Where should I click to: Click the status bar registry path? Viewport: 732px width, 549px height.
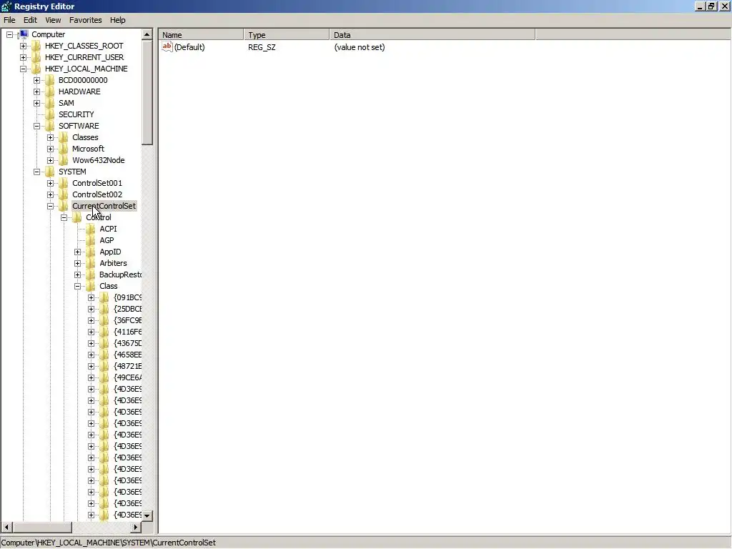coord(109,543)
